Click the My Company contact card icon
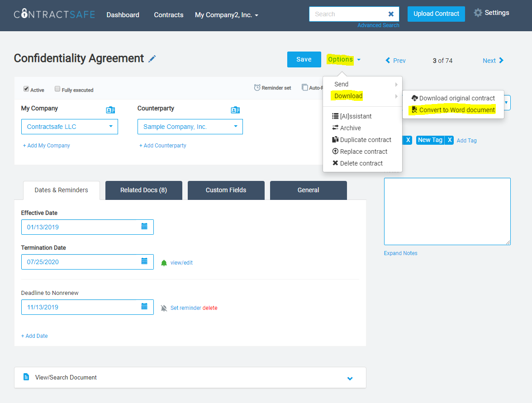The image size is (532, 403). point(110,110)
